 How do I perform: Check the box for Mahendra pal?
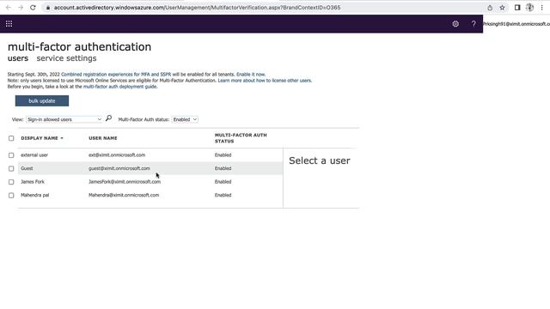11,195
